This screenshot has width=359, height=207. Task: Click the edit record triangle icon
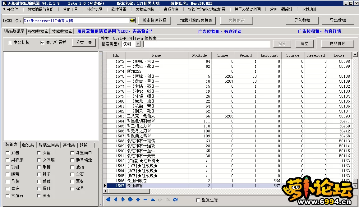coord(153,200)
